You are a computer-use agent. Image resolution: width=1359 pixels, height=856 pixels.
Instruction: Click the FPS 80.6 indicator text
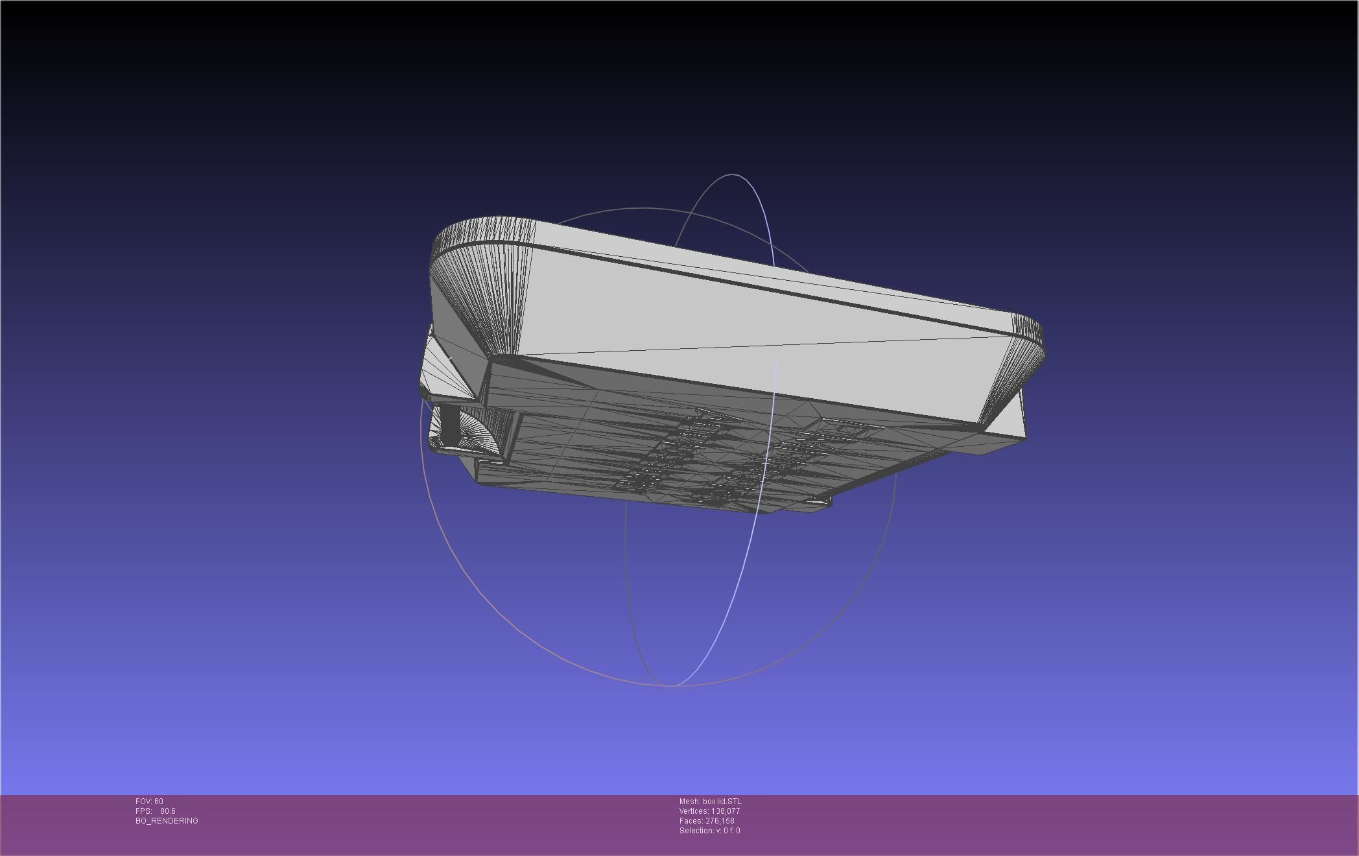(x=156, y=811)
